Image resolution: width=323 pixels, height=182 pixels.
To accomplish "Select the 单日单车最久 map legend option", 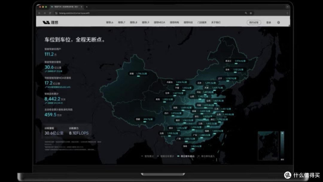I will [x=206, y=156].
